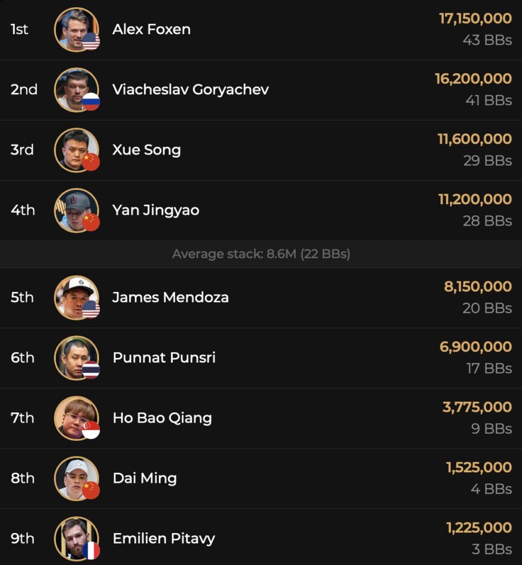
Task: Click Viacheslav Goryachev's avatar picture
Action: coord(76,89)
